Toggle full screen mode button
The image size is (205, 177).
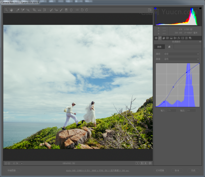click(150, 10)
